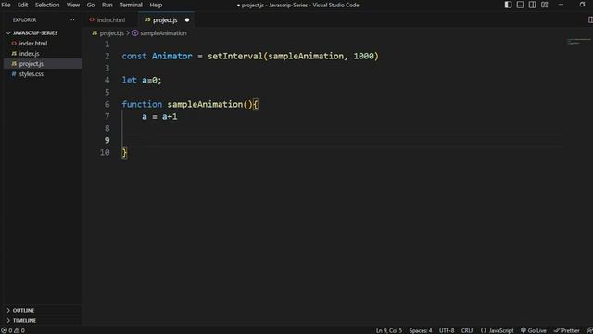Select JavaScript language mode
Viewport: 593px width, 334px height.
[497, 330]
